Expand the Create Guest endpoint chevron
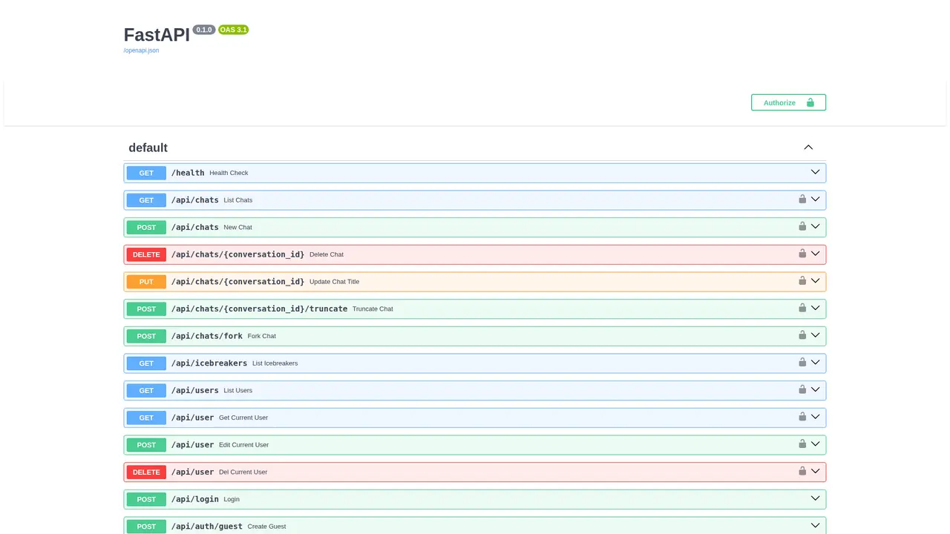Screen dimensions: 950x534 coord(815,526)
